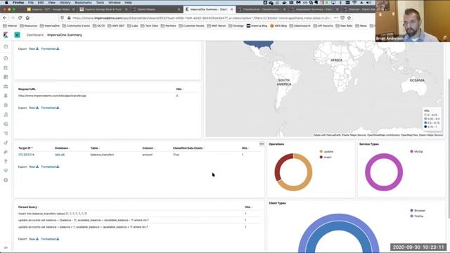Toggle the update legend swatch in Operations
The image size is (450, 253).
click(321, 152)
